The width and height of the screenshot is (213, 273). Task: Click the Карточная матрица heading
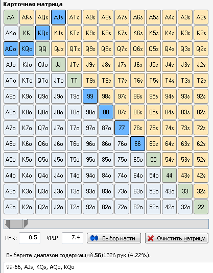33,4
